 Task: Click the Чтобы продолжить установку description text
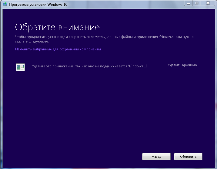click(104, 39)
